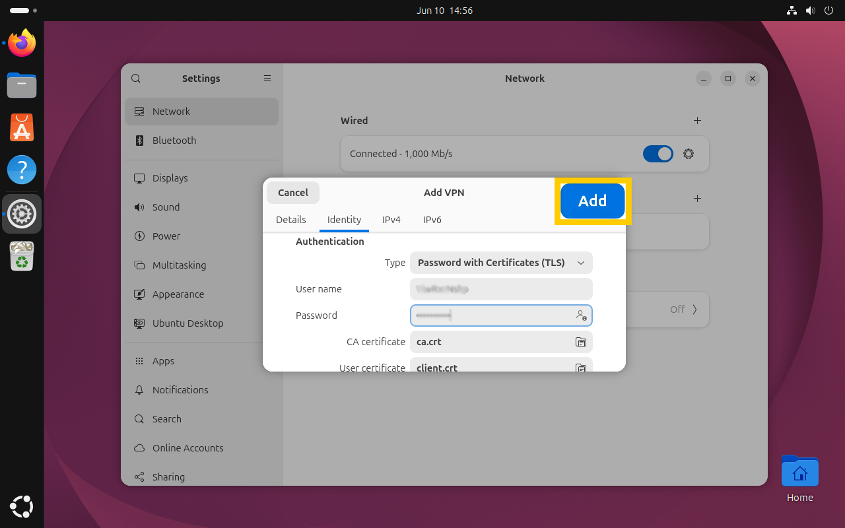Browse for CA certificate file icon
The height and width of the screenshot is (528, 845).
coord(581,342)
